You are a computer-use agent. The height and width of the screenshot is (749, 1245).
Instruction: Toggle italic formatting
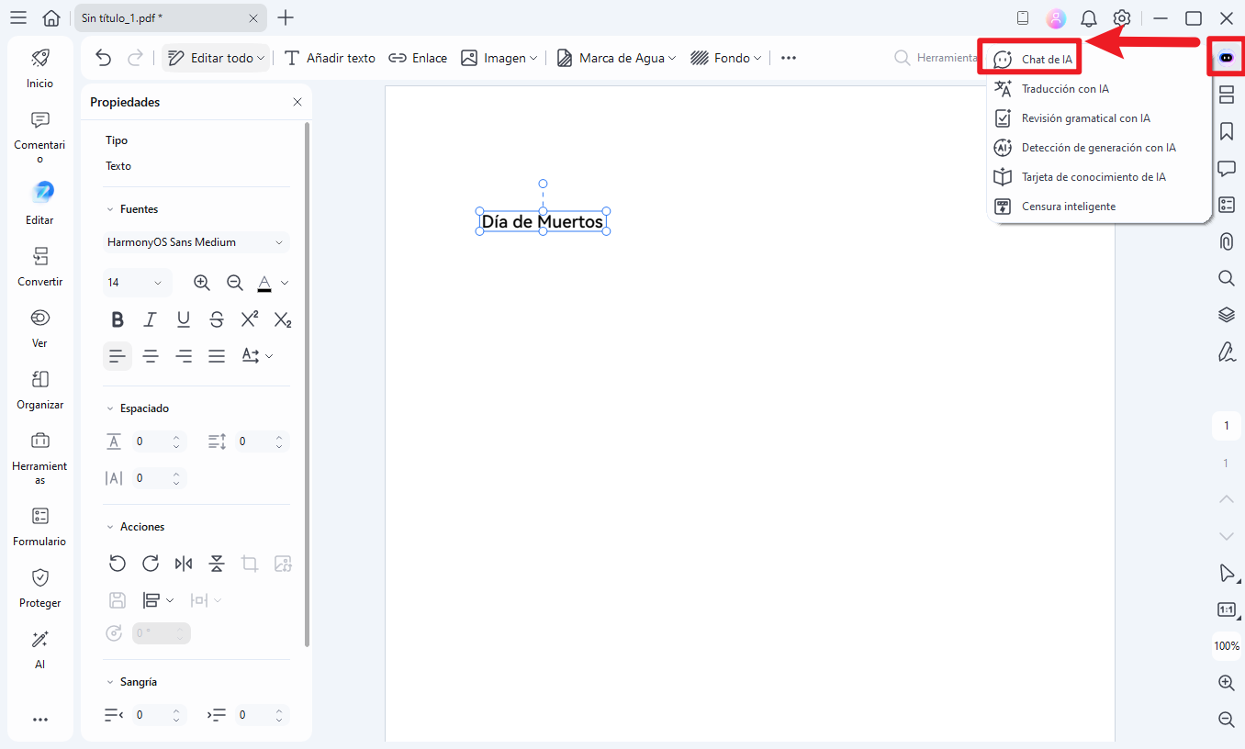(151, 319)
